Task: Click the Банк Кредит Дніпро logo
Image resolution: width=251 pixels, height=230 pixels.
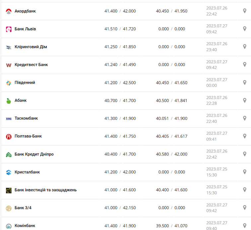Action: [9, 155]
